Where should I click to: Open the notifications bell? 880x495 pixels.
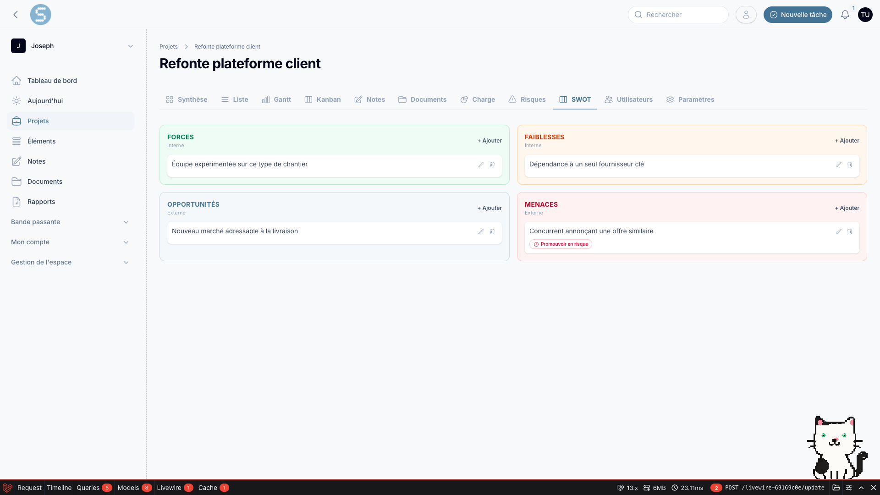click(x=845, y=15)
